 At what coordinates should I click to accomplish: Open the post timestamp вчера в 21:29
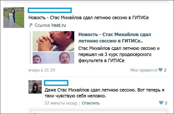[42, 70]
